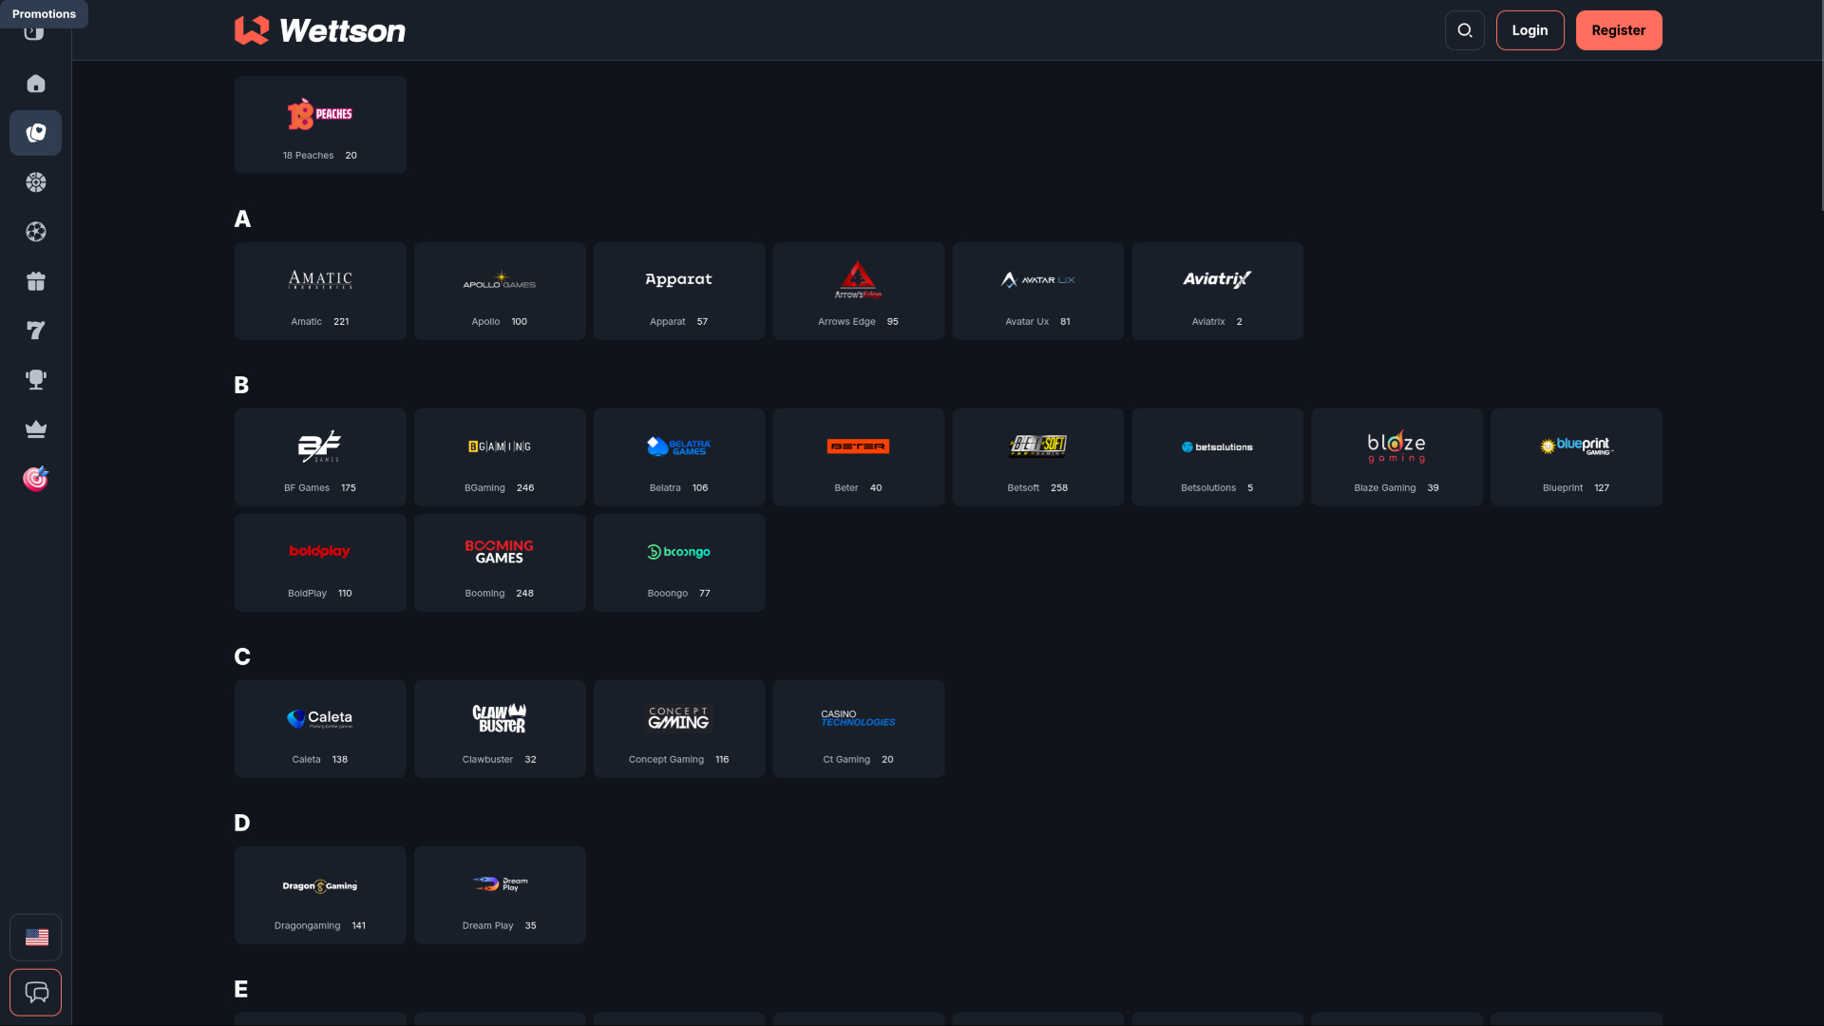Select the BGaming provider card
The image size is (1824, 1026).
(500, 457)
